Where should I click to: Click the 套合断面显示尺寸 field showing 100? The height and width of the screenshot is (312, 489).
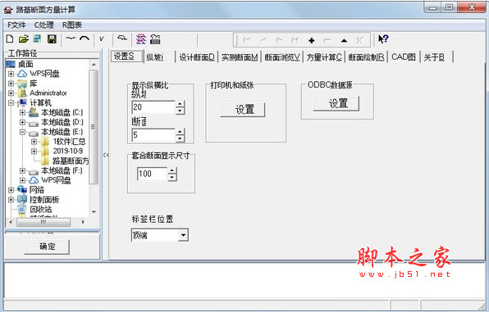[x=152, y=174]
